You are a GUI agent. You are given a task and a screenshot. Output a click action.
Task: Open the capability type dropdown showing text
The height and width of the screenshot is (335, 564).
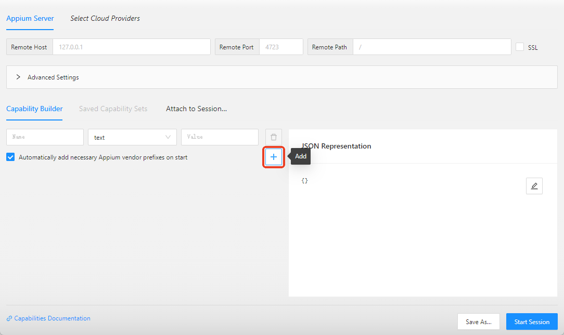pyautogui.click(x=132, y=137)
